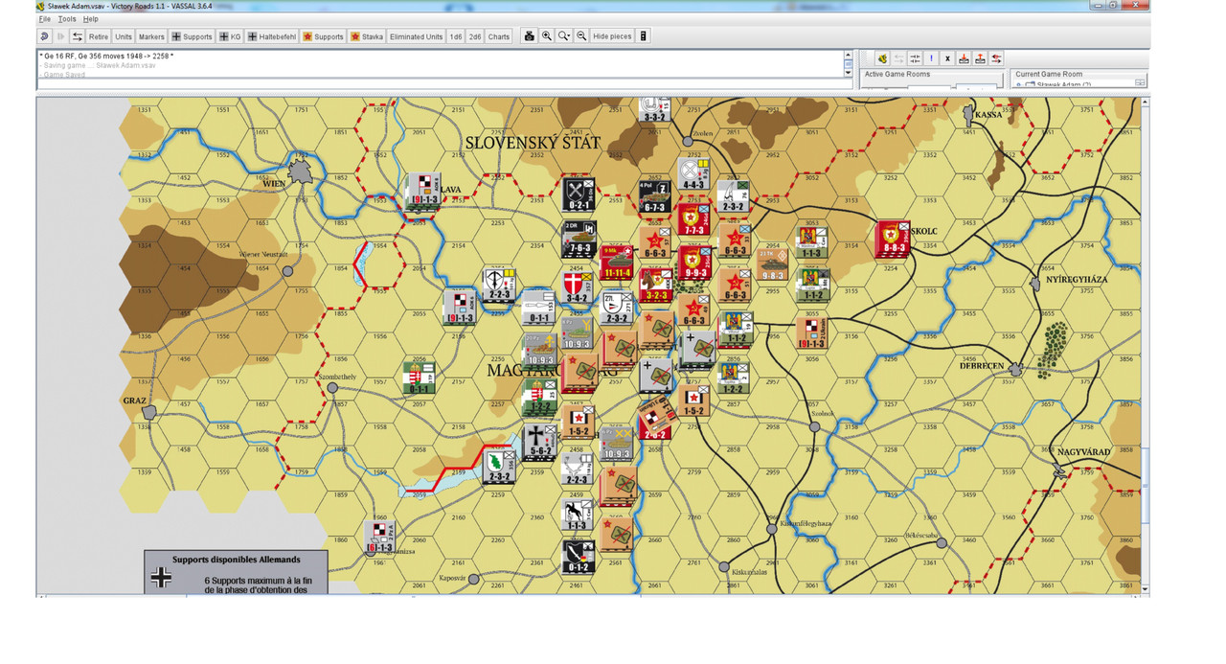
Task: Select the 0-1-2 black counter at bottom
Action: click(579, 557)
